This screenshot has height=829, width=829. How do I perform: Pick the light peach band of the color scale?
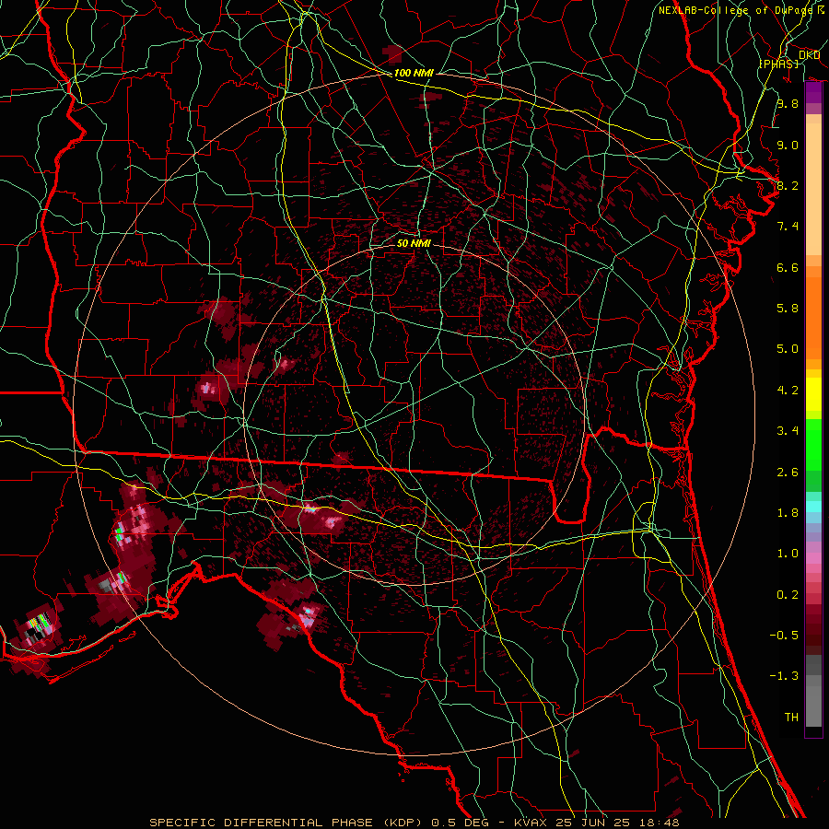click(813, 189)
